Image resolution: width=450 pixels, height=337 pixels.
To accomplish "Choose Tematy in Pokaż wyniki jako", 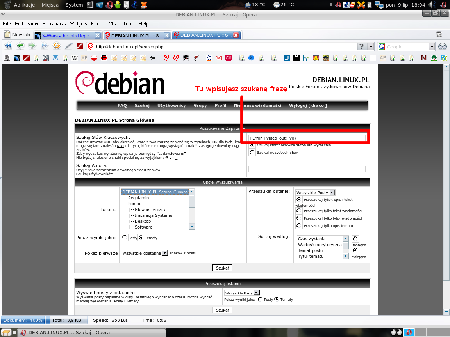I will [x=141, y=237].
